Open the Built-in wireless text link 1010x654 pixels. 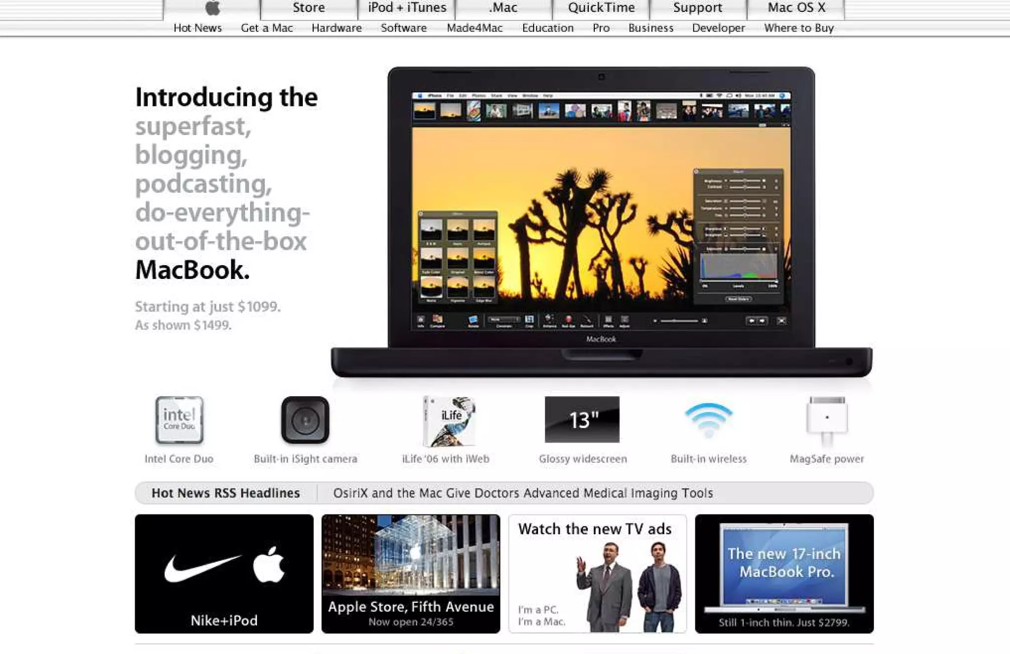[x=709, y=459]
